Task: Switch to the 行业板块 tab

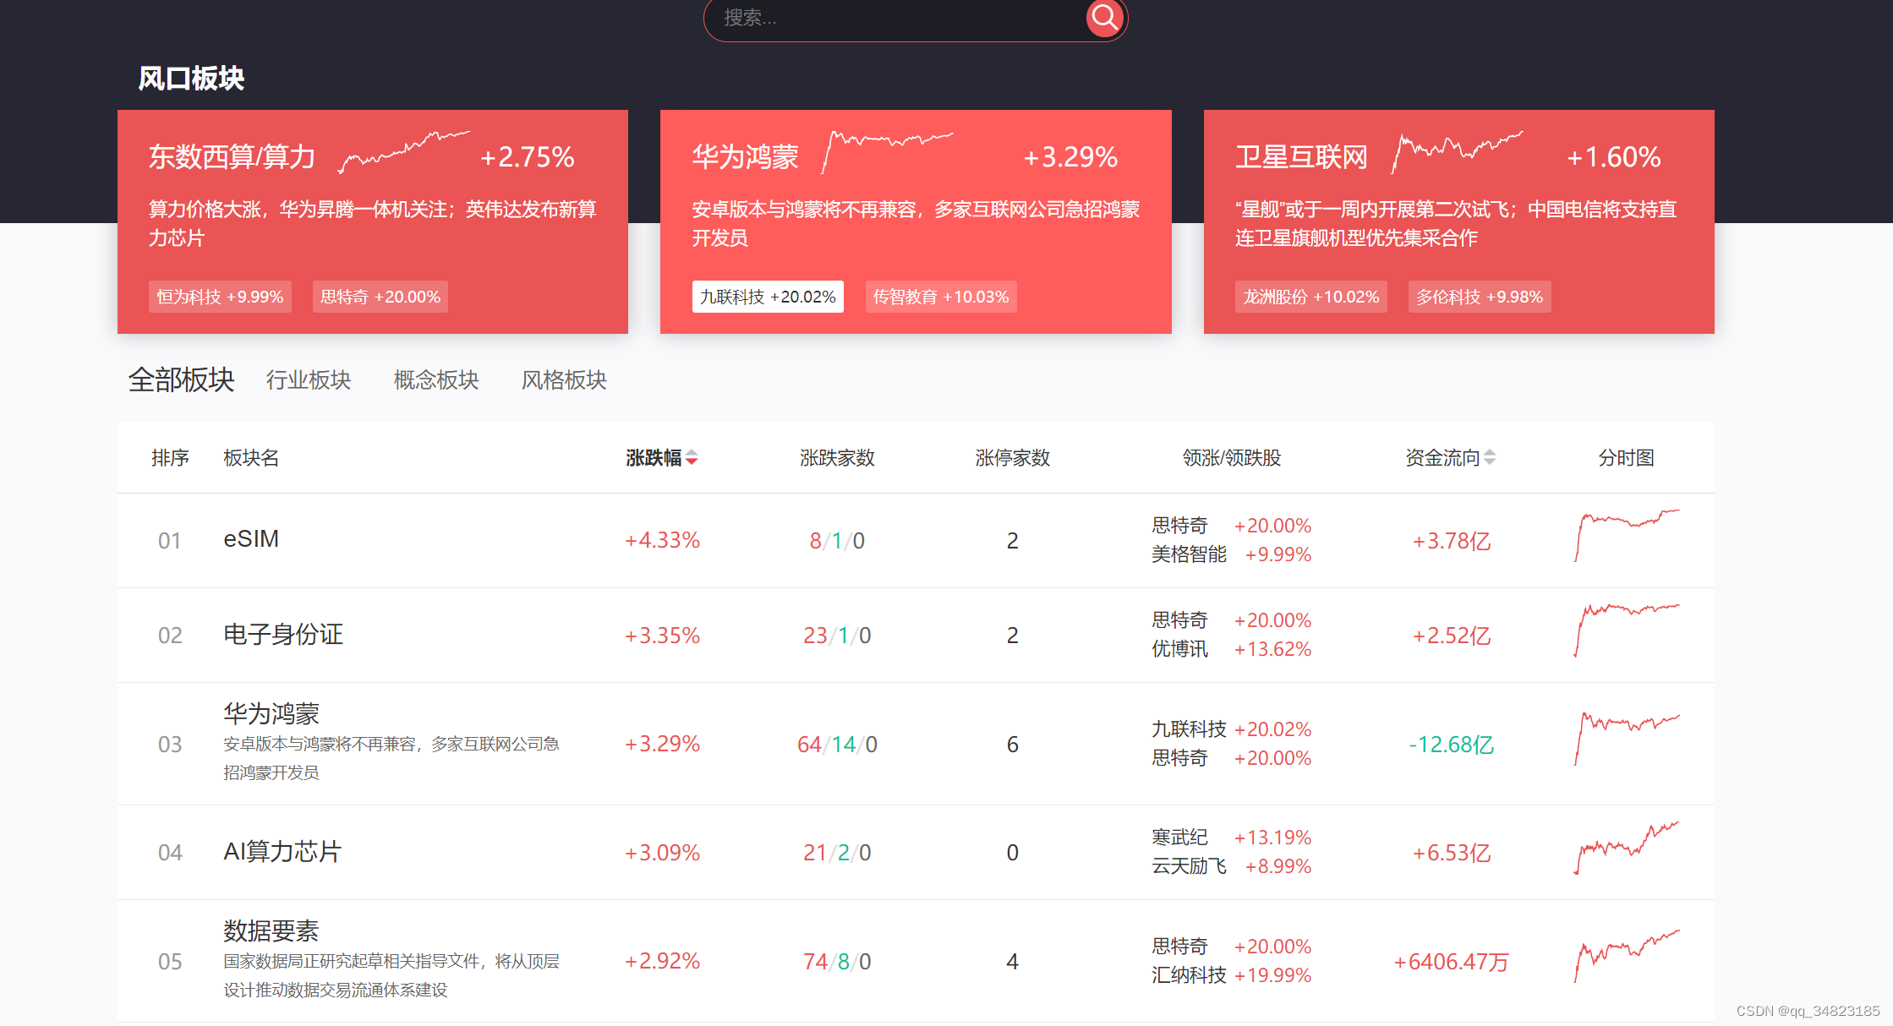Action: 308,380
